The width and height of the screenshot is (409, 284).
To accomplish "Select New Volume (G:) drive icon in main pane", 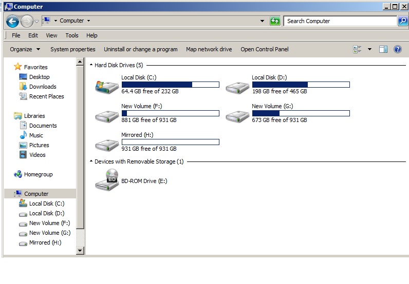I will point(237,116).
